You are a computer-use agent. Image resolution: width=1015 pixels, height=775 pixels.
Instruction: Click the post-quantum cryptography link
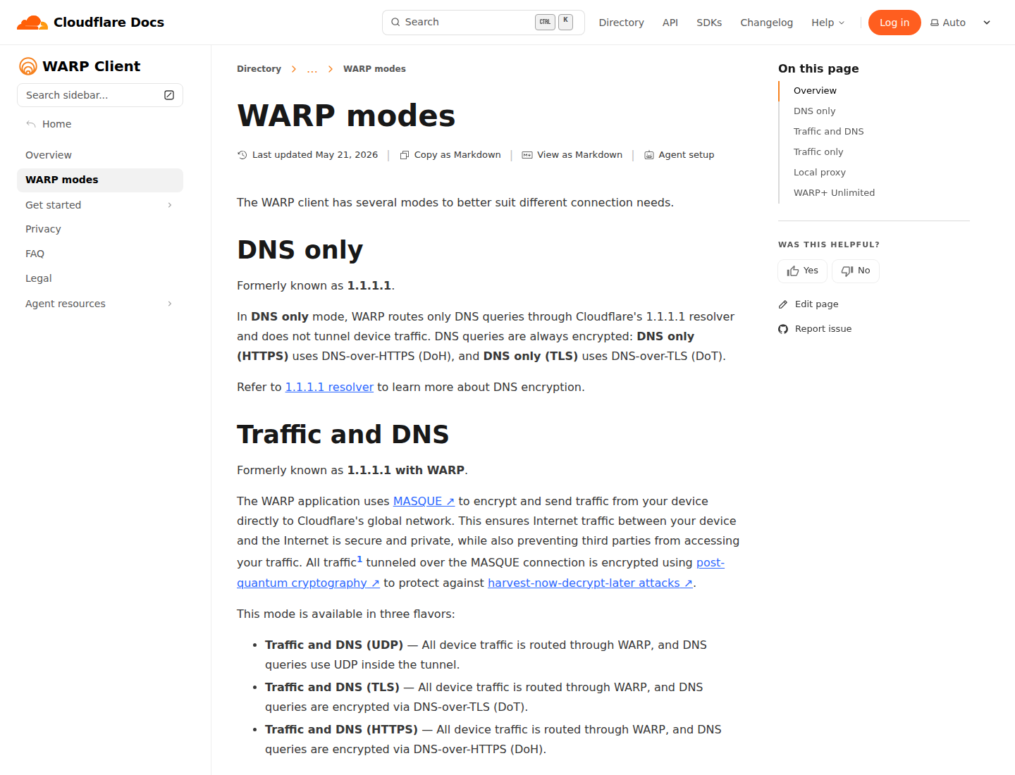coord(308,583)
